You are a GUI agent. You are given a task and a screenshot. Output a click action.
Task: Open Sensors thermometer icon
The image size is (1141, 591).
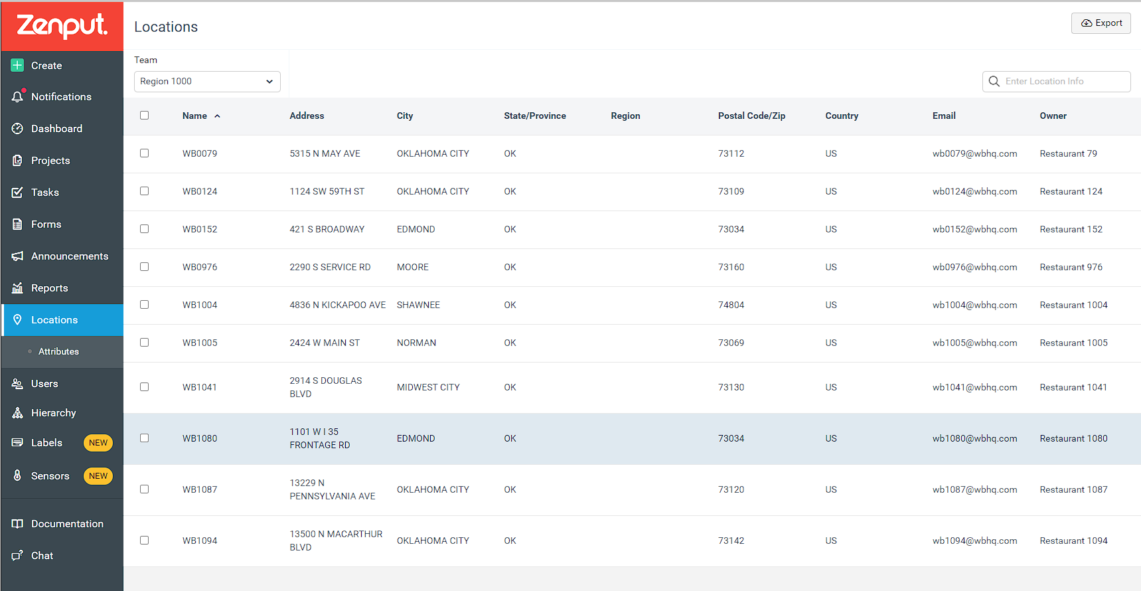(17, 475)
